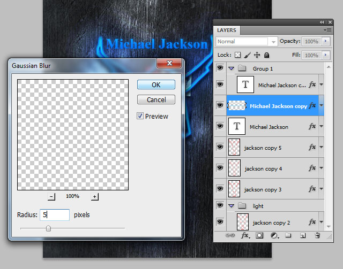Toggle visibility of light group
343x269 pixels.
coord(220,205)
